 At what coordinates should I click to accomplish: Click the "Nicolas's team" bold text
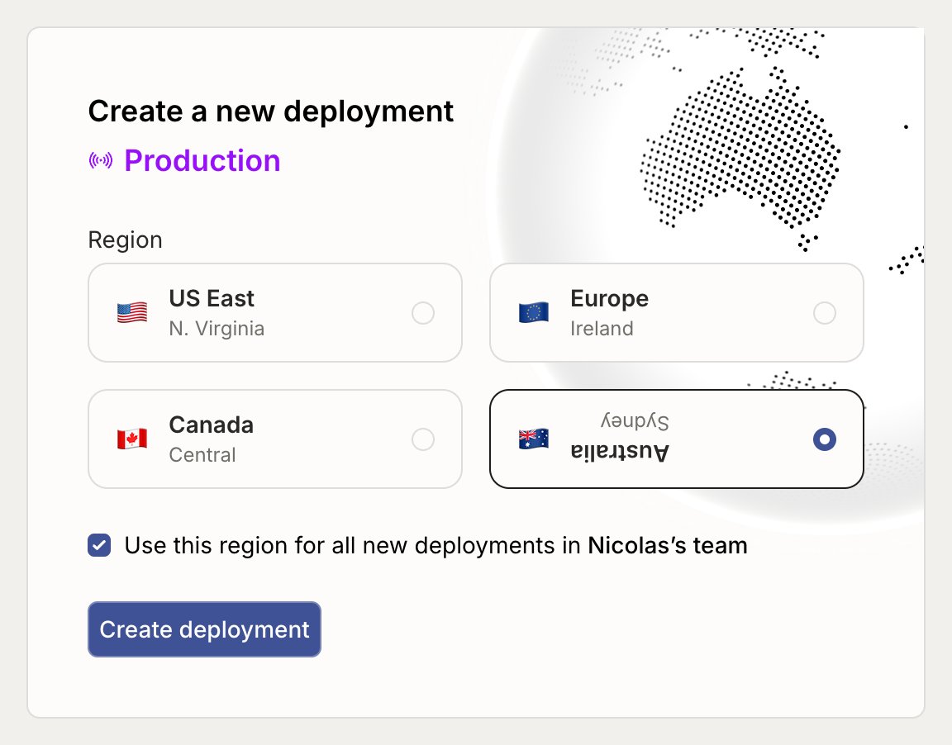[x=667, y=545]
